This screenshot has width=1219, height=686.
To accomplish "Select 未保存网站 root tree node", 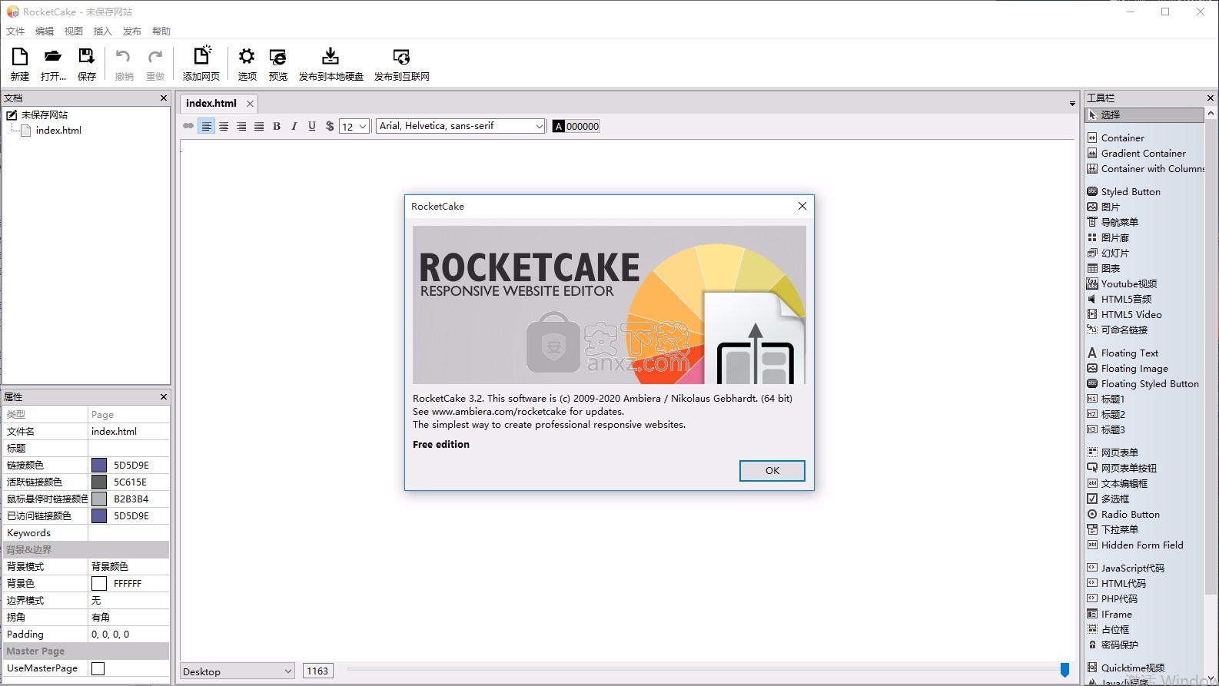I will (x=45, y=114).
